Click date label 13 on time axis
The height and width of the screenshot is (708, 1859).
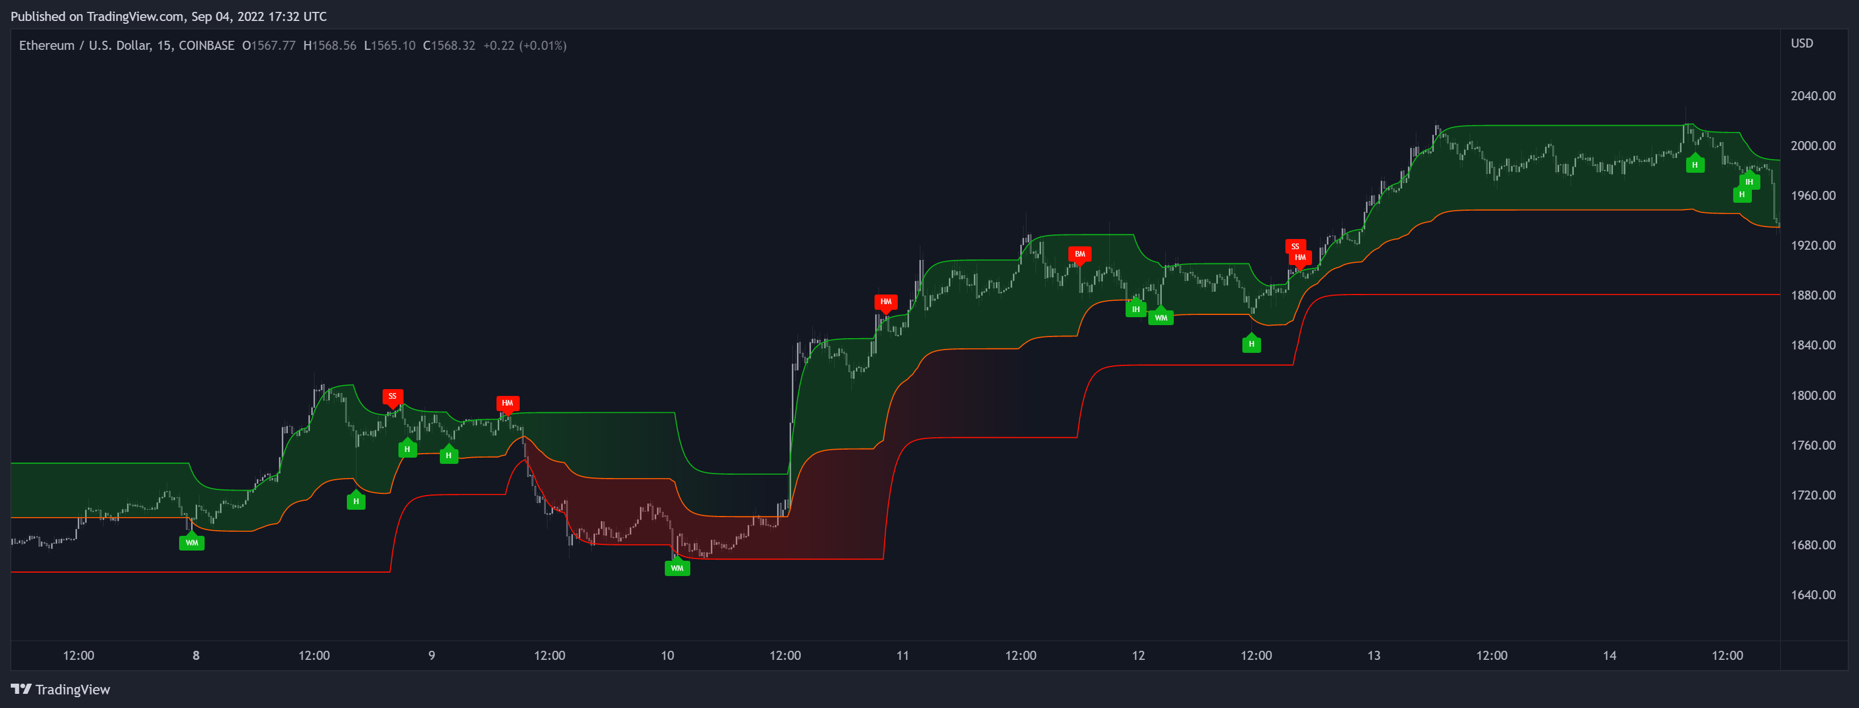point(1374,655)
